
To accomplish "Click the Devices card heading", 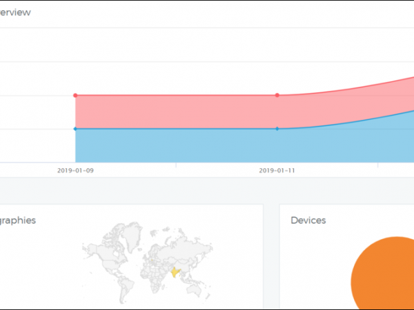I will (308, 220).
